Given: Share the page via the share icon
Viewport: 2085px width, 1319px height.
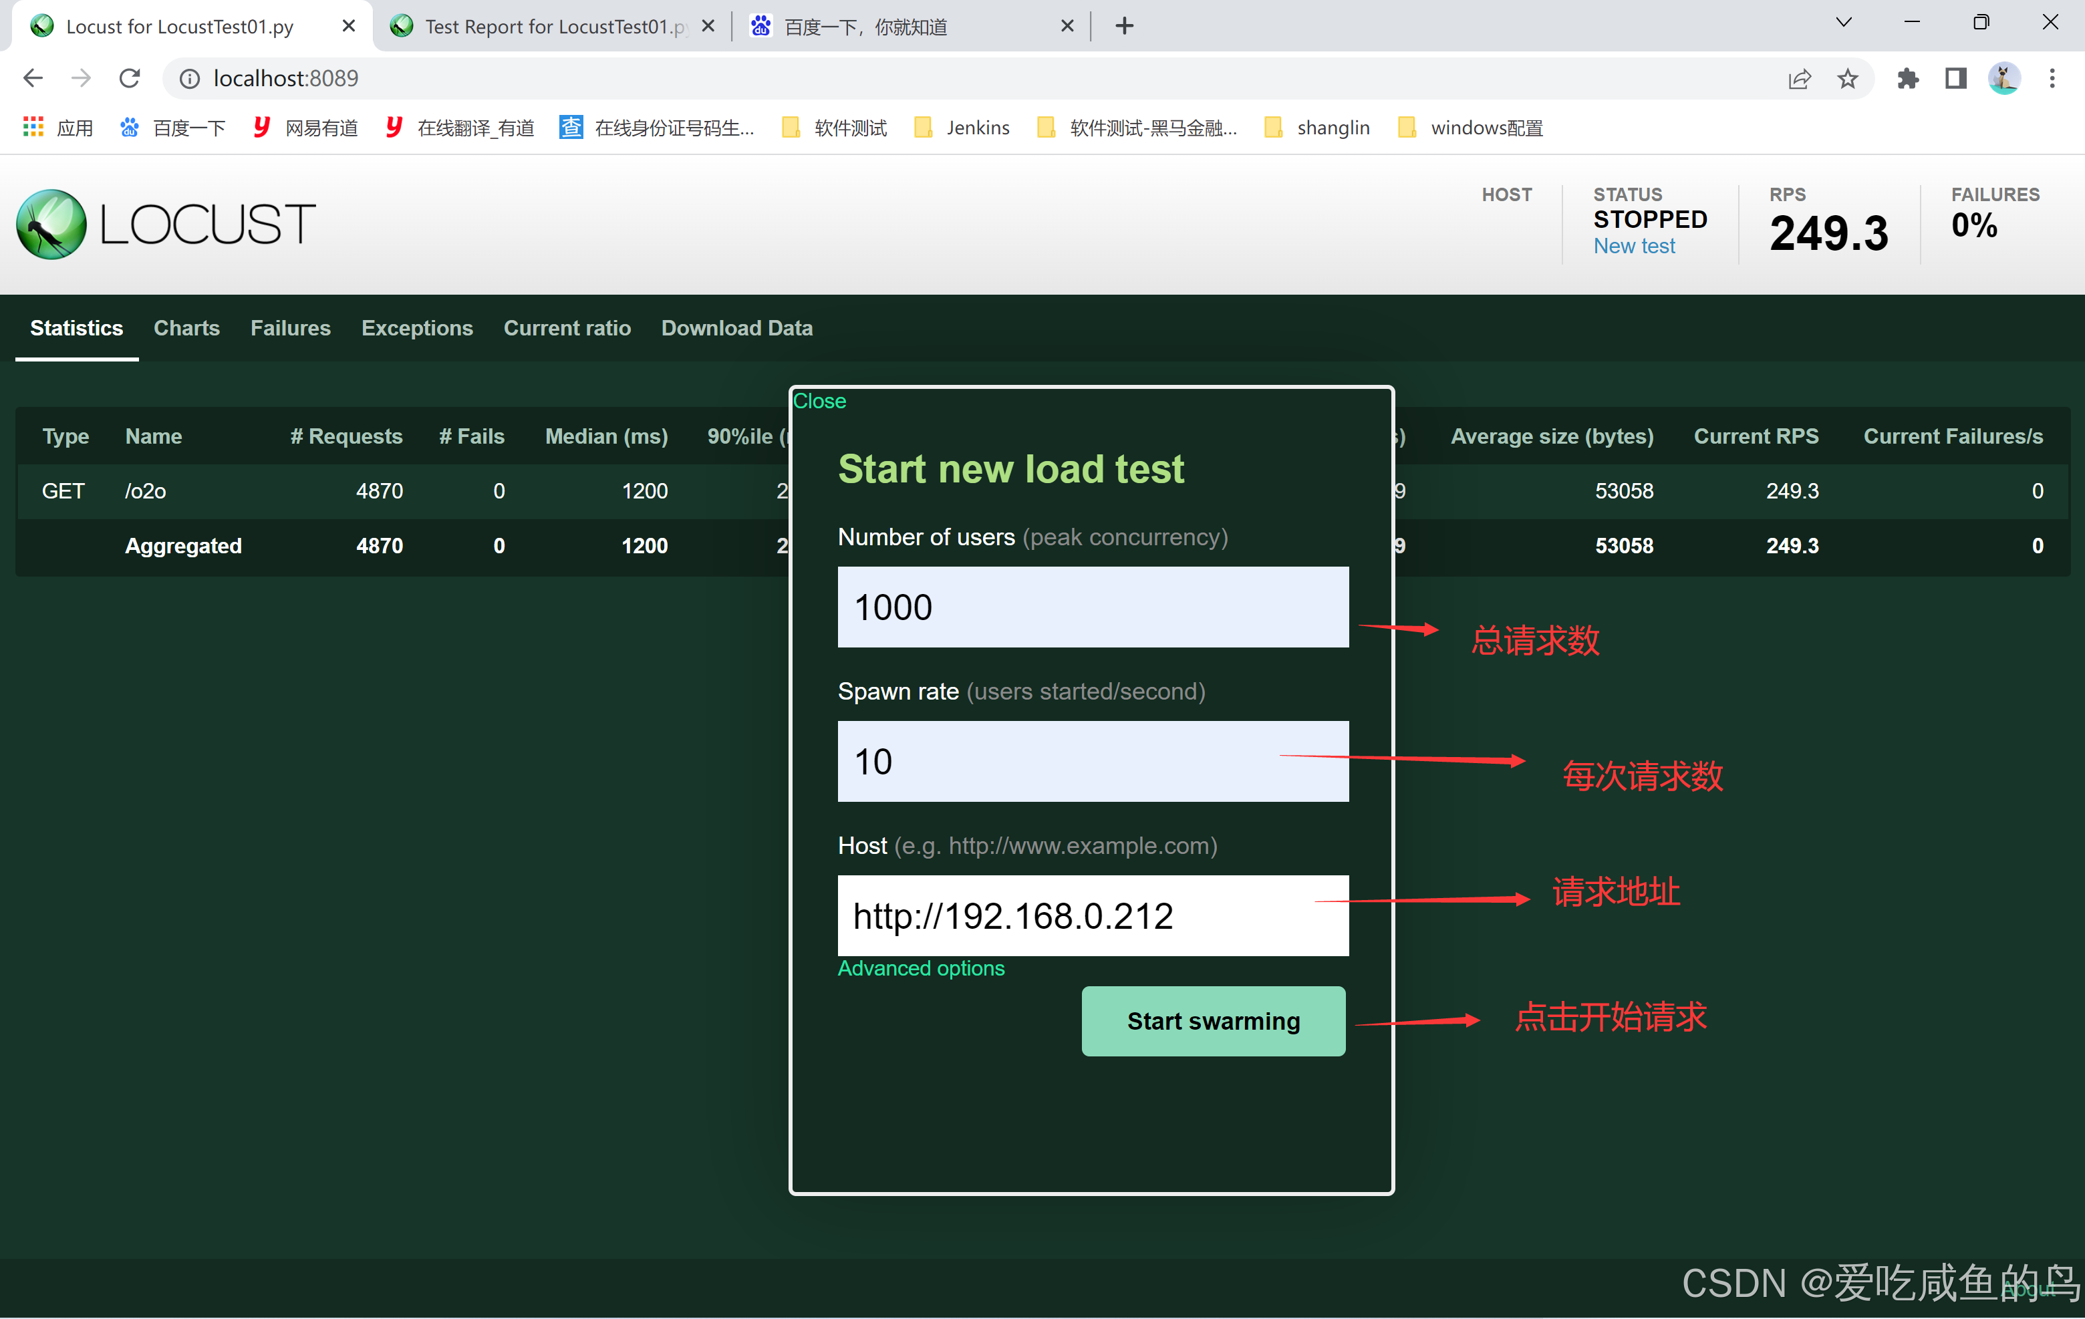Looking at the screenshot, I should click(x=1799, y=79).
